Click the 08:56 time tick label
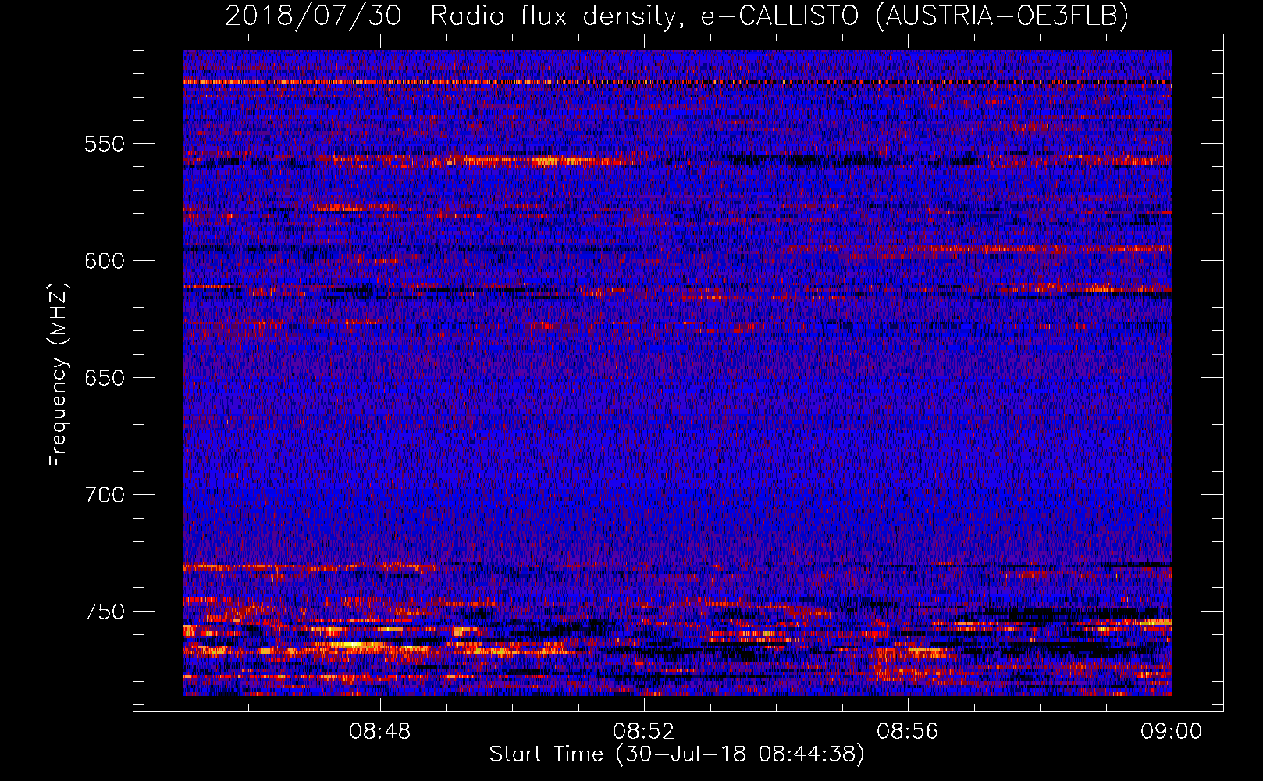Screen dimensions: 1263x781 coord(908,732)
